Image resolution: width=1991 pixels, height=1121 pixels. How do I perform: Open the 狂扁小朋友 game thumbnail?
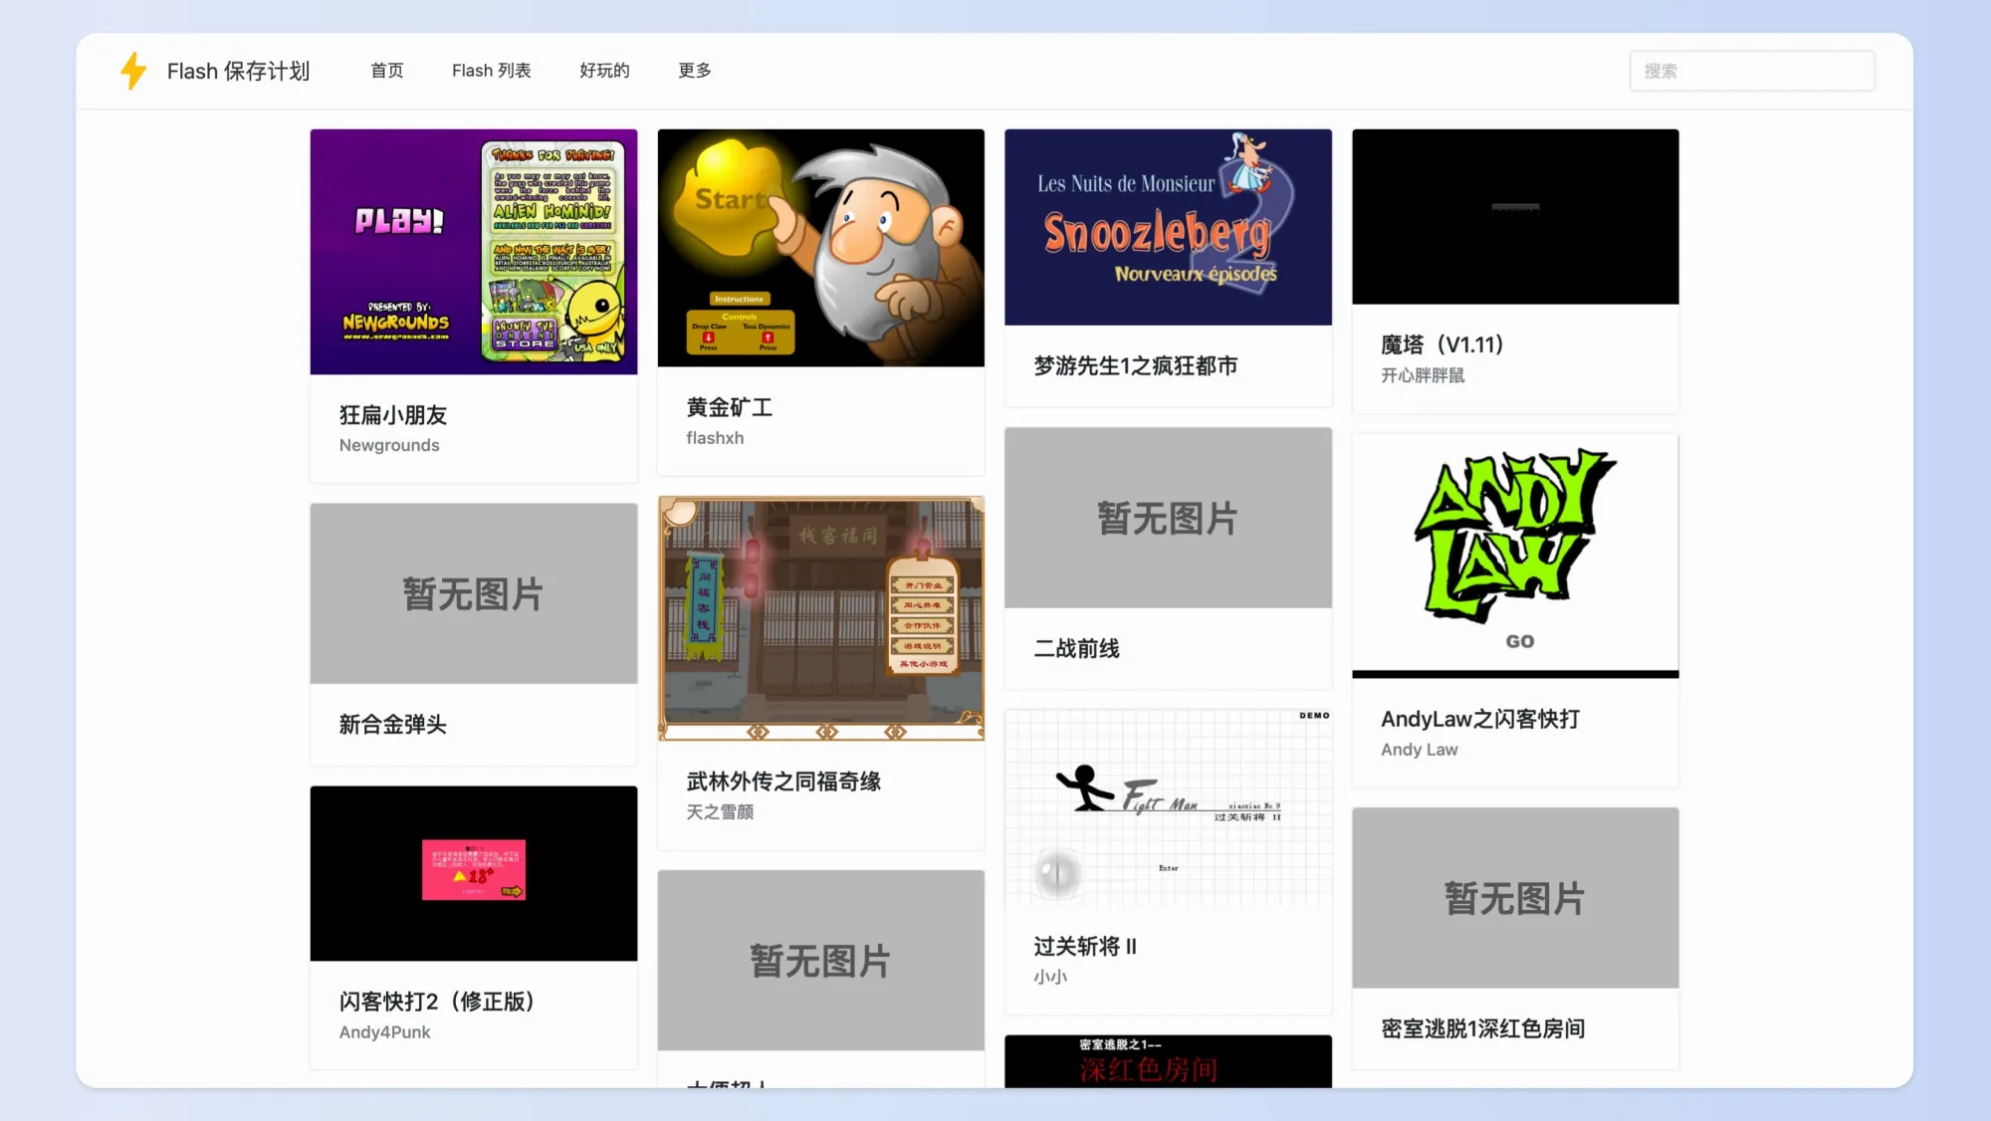click(473, 252)
